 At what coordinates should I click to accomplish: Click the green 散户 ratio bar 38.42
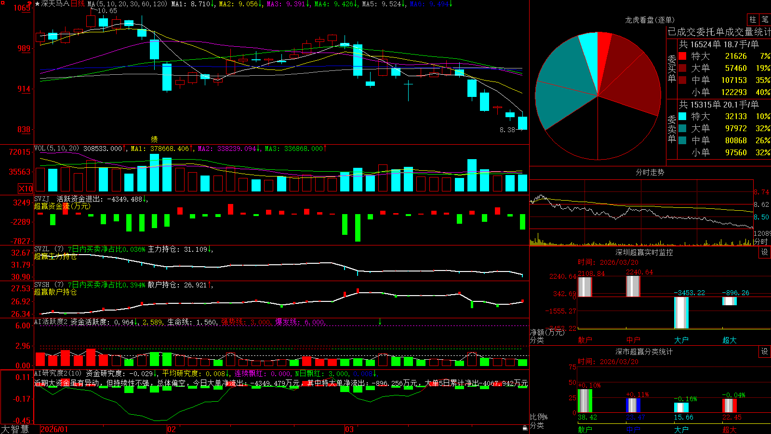click(585, 401)
